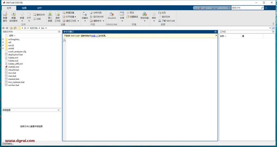Screen dimensions: 277x147
Task: Click the fx function browser icon
Action: click(x=64, y=41)
